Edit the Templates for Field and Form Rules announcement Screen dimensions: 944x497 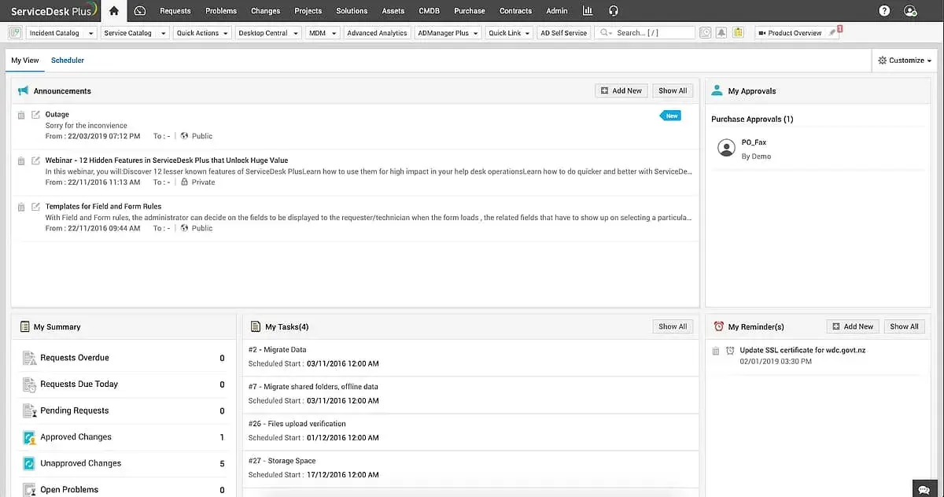[x=35, y=207]
